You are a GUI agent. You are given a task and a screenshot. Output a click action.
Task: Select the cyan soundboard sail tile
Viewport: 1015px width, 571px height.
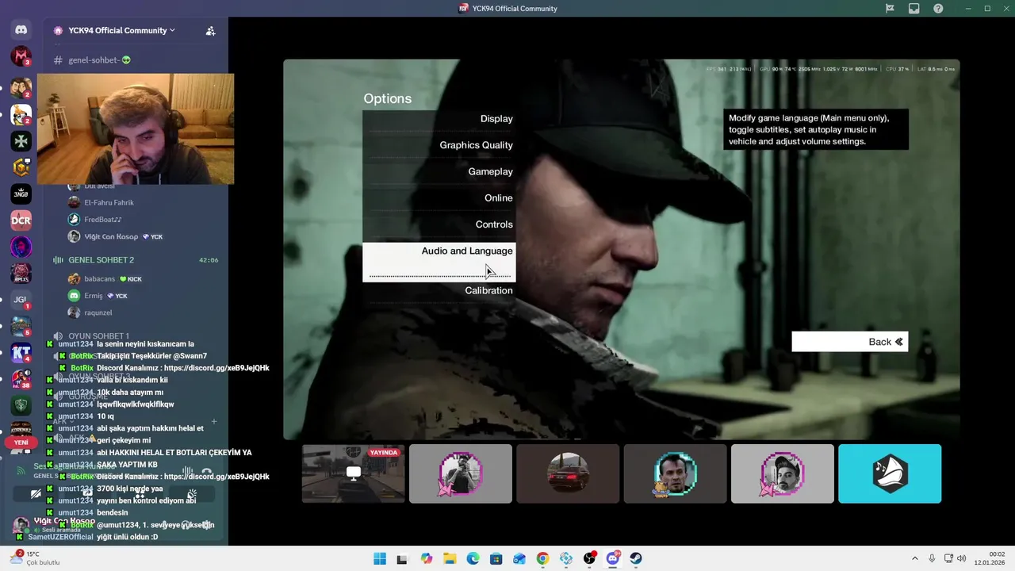coord(890,473)
